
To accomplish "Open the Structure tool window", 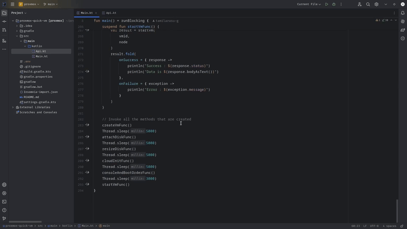I will [x=4, y=41].
